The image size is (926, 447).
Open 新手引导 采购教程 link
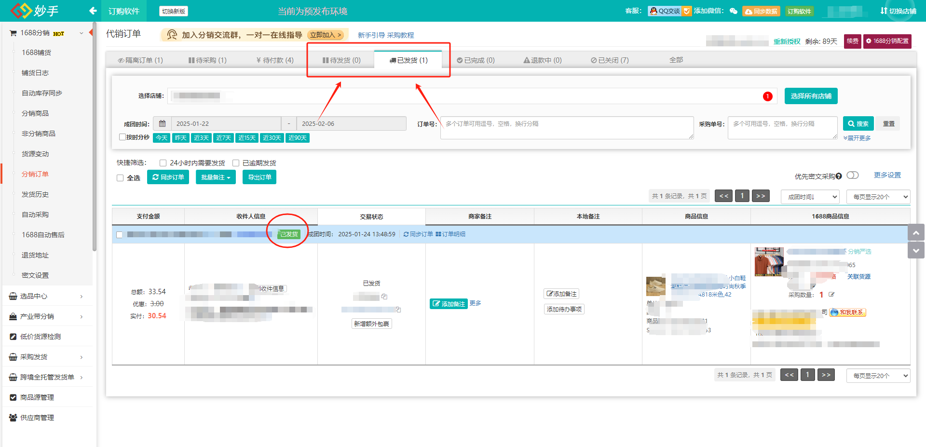coord(386,35)
